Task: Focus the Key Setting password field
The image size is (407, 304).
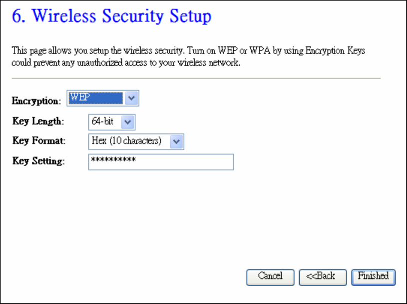Action: 161,161
